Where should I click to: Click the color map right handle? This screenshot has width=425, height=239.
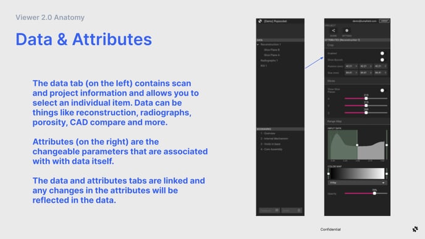(387, 174)
